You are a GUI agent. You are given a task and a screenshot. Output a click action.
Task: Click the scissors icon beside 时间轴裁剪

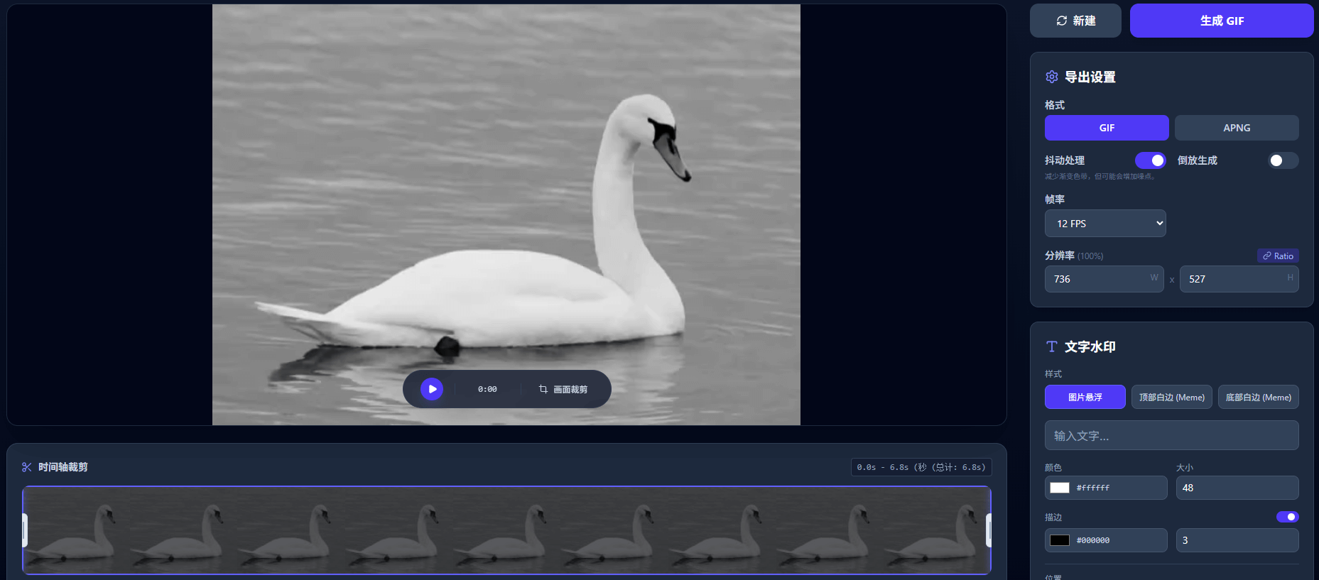click(x=27, y=467)
